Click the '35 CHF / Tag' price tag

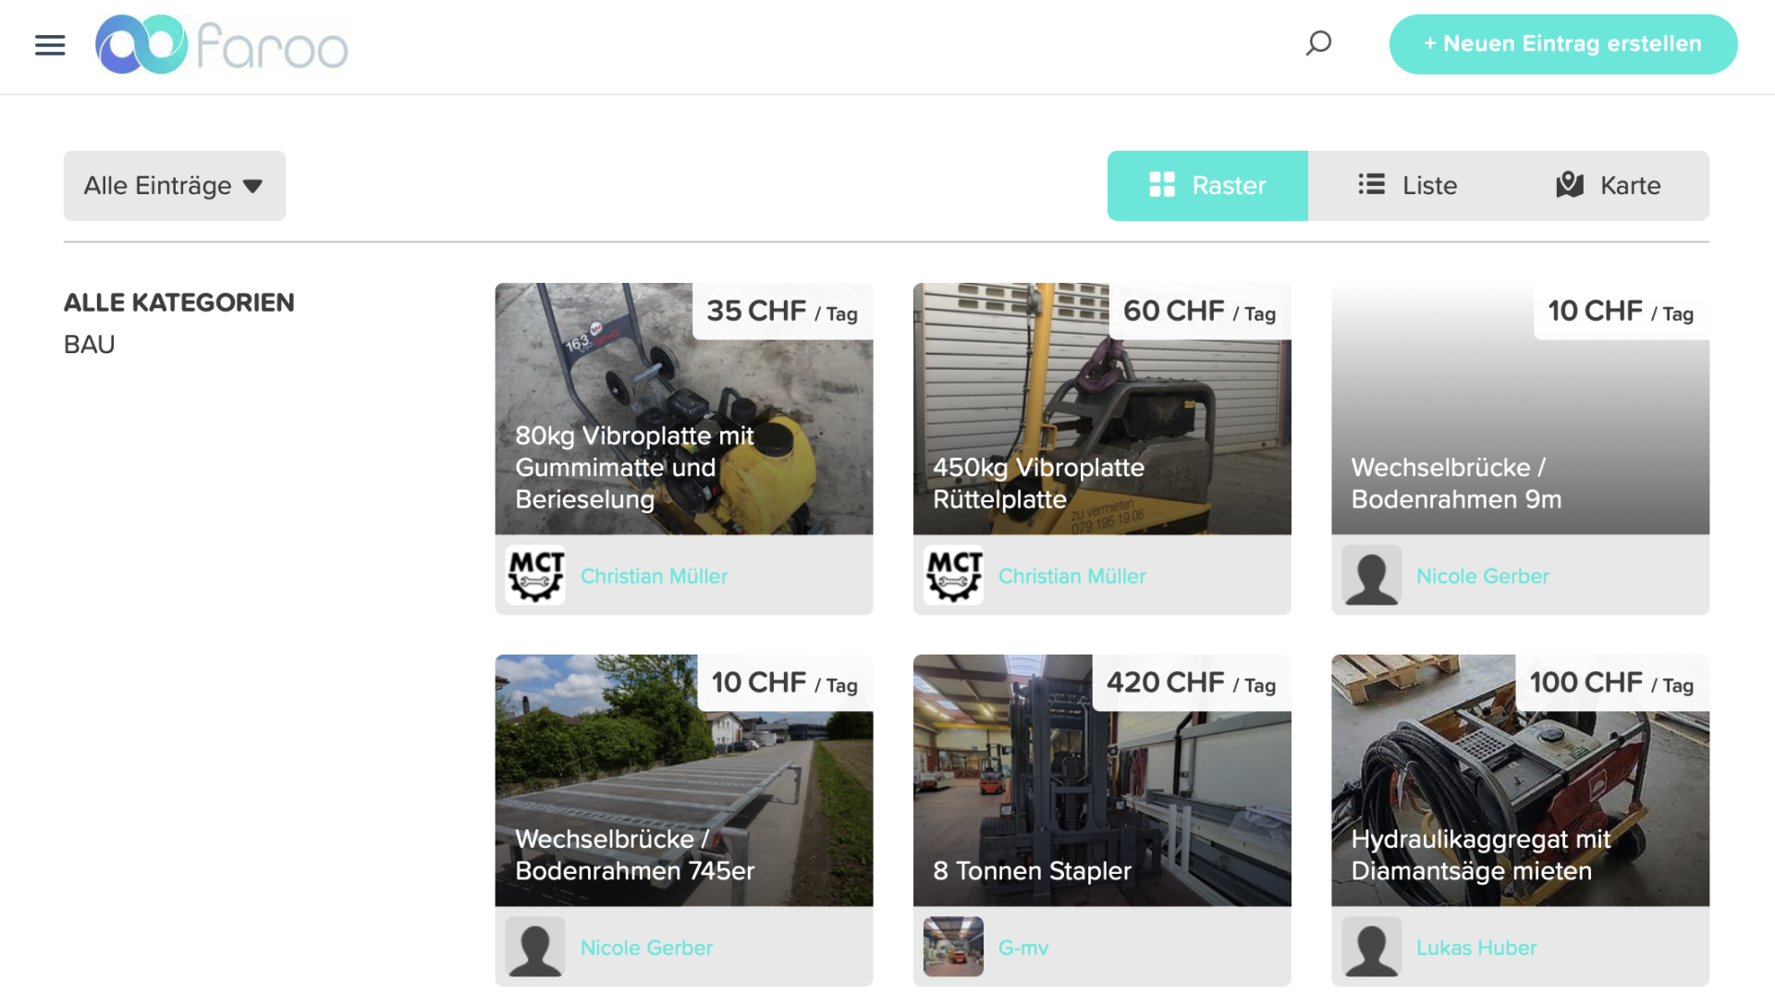tap(782, 312)
